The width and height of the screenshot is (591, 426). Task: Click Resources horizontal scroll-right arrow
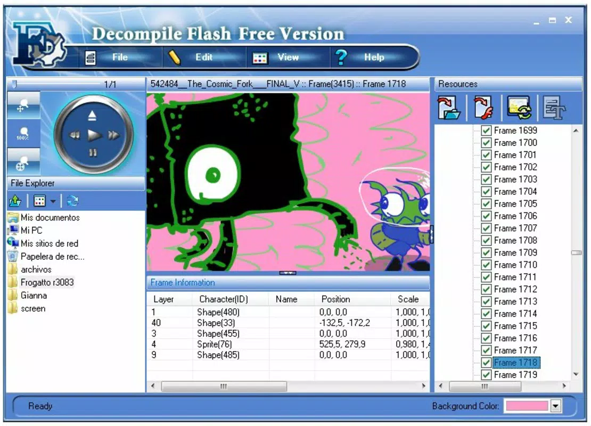pos(564,386)
